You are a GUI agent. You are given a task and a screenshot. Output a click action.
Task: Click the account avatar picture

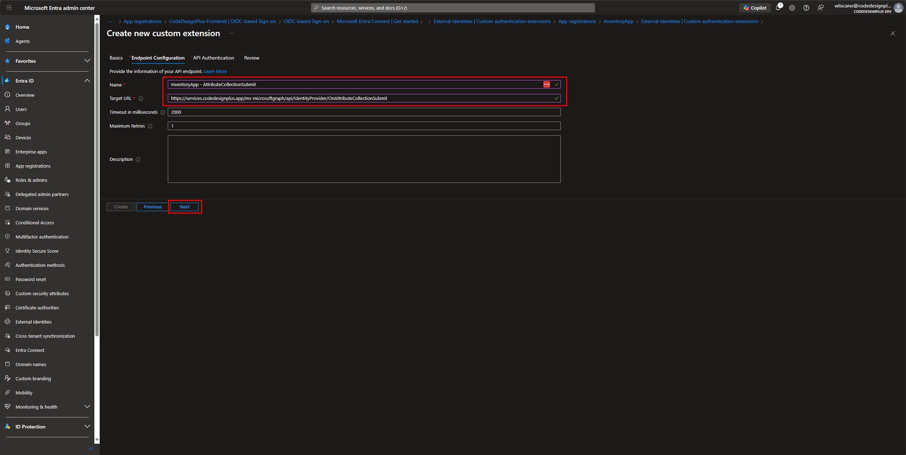899,8
